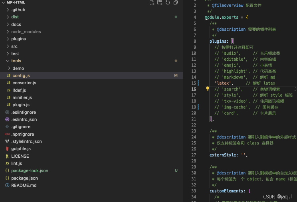Click the git icon beside .gitignore
Image resolution: width=297 pixels, height=202 pixels.
tap(7, 127)
